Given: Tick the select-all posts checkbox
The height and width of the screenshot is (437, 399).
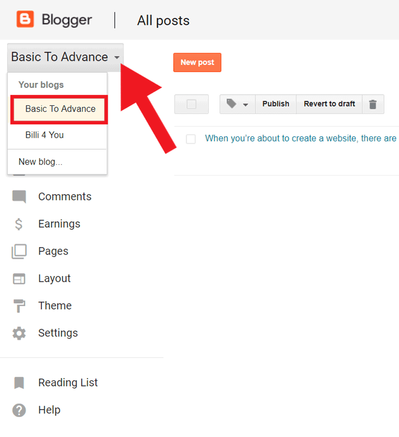Looking at the screenshot, I should pos(192,104).
